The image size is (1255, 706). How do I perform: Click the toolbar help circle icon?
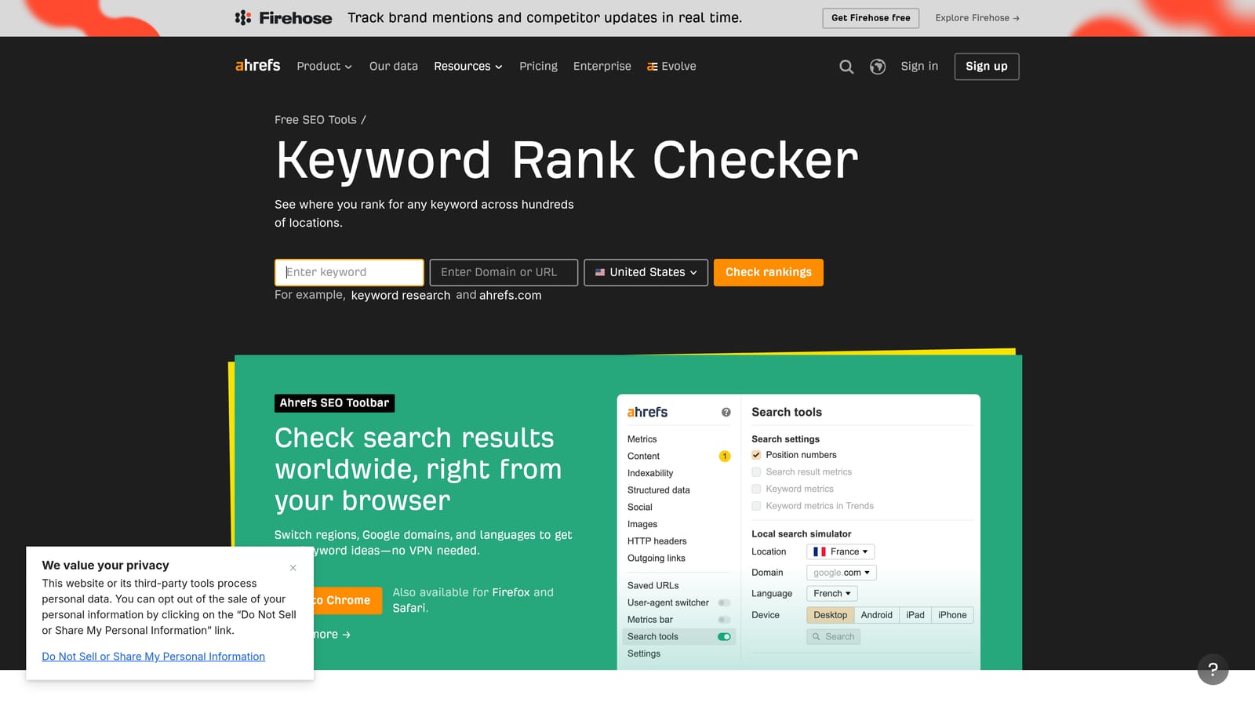click(726, 412)
